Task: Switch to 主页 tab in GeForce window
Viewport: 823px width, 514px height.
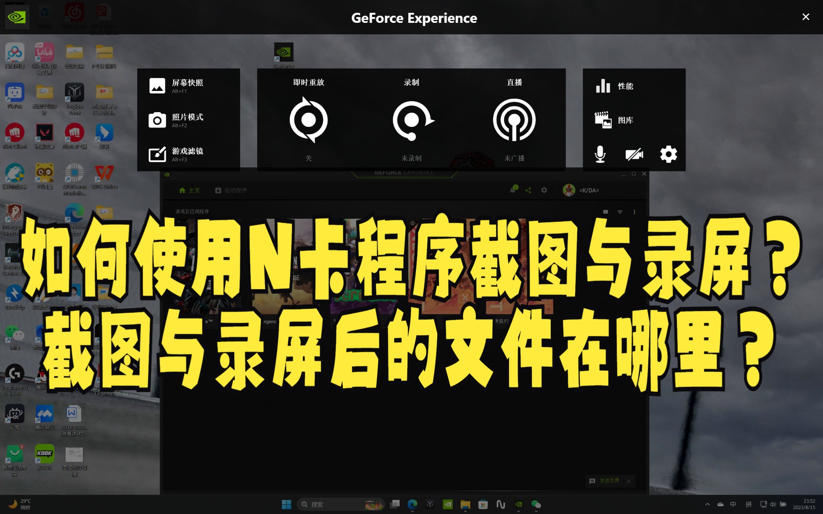Action: (x=189, y=191)
